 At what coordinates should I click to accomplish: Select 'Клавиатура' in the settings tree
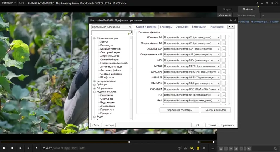(107, 45)
